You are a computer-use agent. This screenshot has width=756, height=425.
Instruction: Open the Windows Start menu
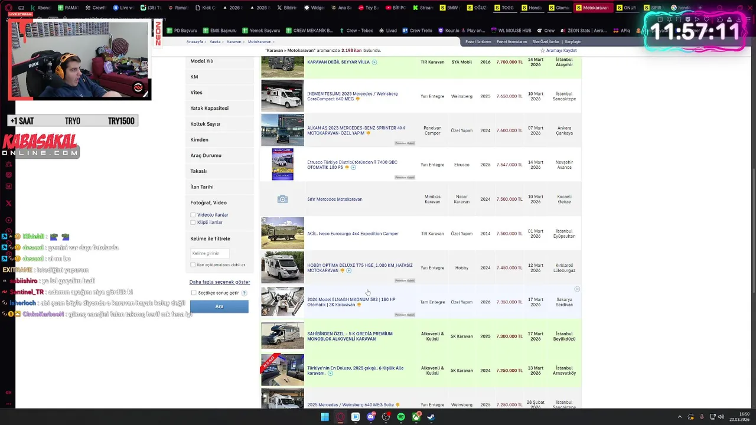[x=324, y=417]
